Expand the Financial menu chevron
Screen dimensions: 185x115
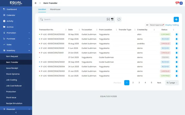point(29,109)
